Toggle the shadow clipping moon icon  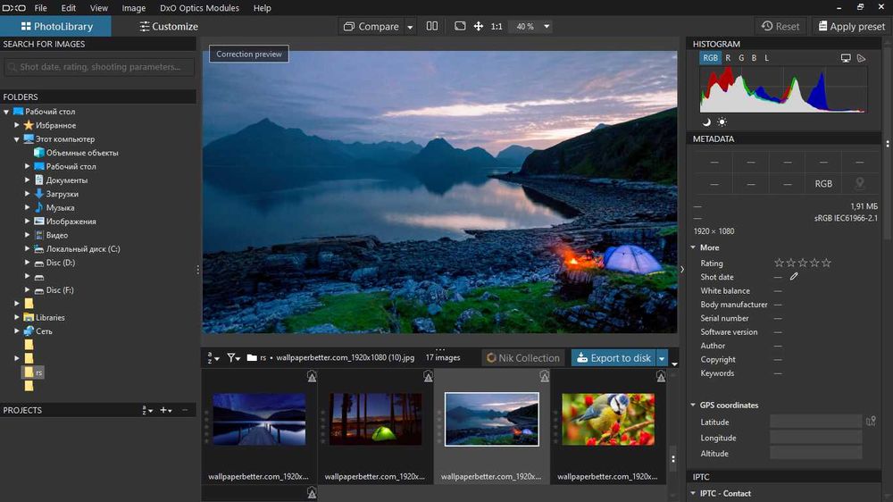tap(706, 121)
